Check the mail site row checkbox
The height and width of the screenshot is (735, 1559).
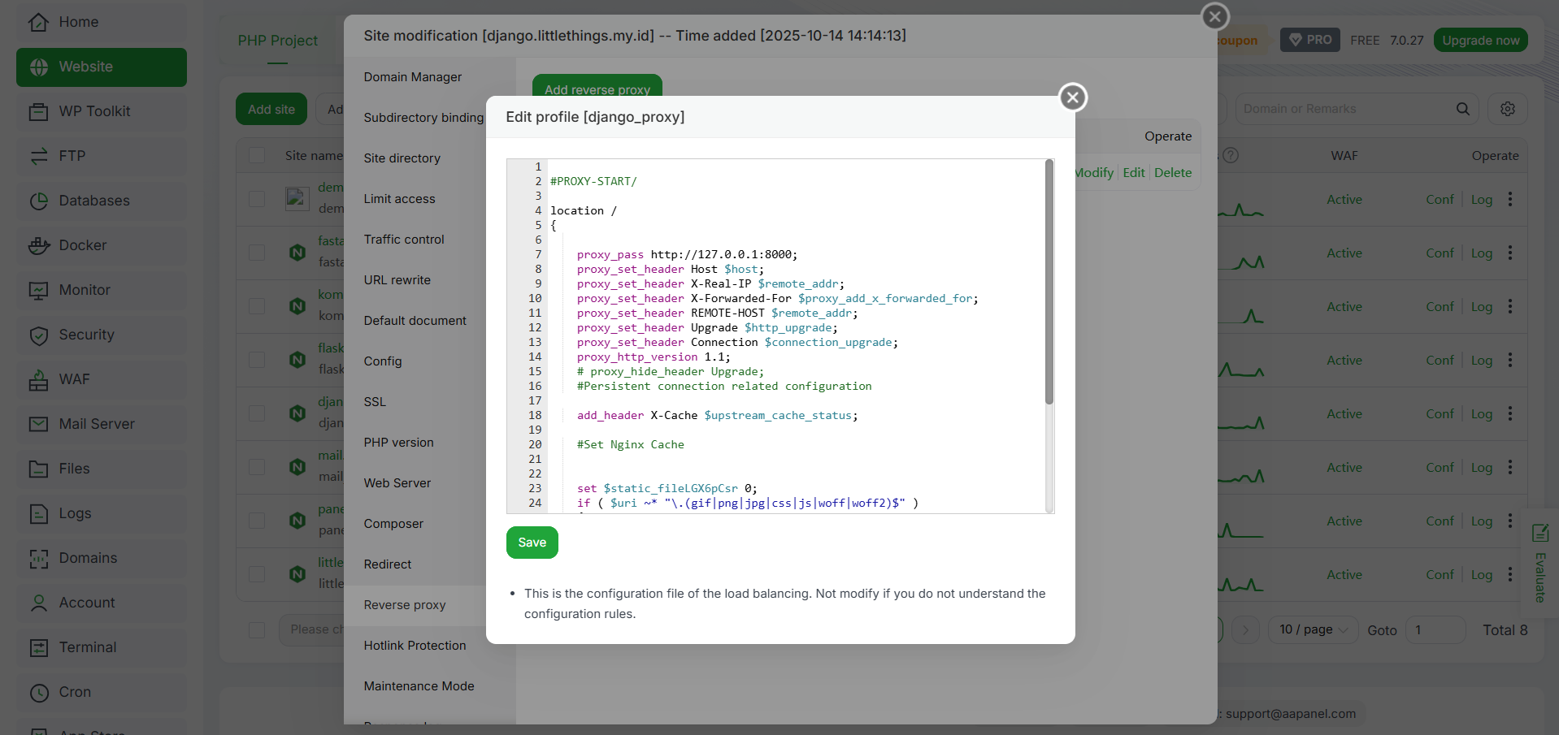(x=257, y=467)
